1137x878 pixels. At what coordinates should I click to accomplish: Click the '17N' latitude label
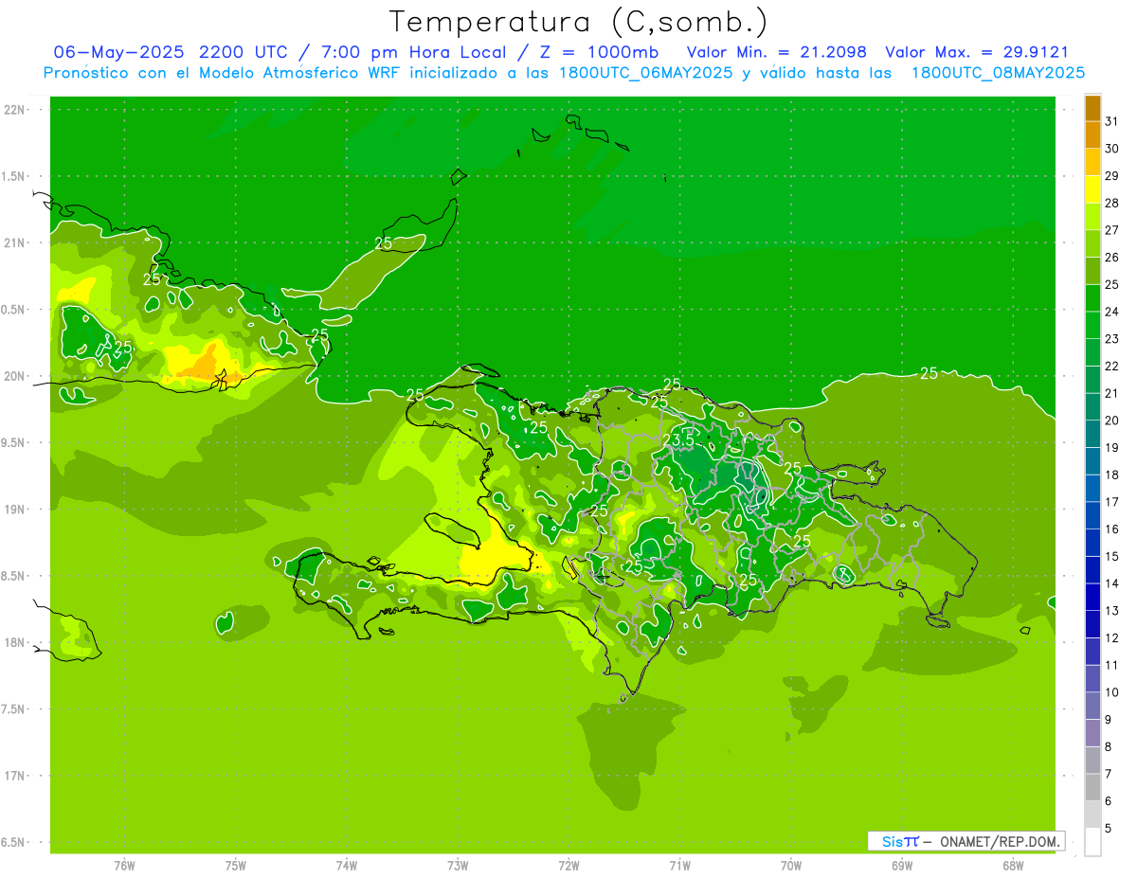(15, 776)
